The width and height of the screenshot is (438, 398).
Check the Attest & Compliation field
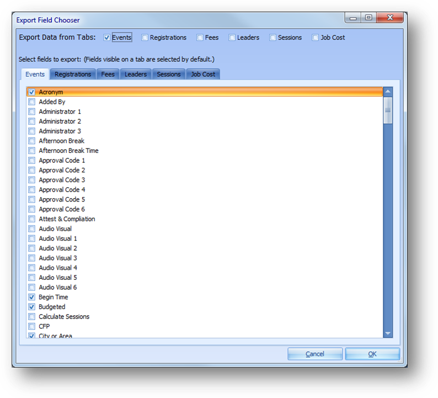pyautogui.click(x=32, y=219)
